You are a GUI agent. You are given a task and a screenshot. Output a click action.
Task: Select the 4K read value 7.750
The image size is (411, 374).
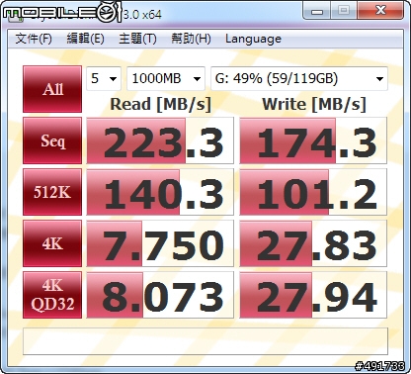pyautogui.click(x=160, y=243)
